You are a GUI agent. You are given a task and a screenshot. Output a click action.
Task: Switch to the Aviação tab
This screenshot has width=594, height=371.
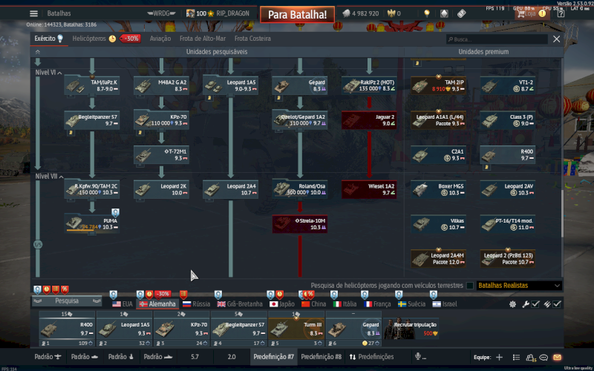click(160, 39)
